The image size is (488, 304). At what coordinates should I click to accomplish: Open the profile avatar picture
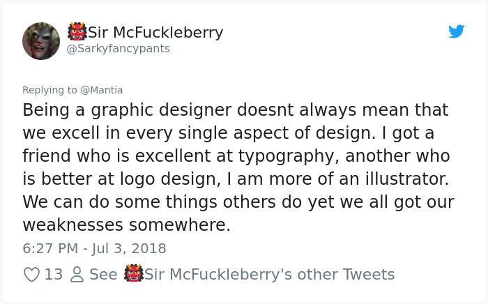tap(41, 40)
